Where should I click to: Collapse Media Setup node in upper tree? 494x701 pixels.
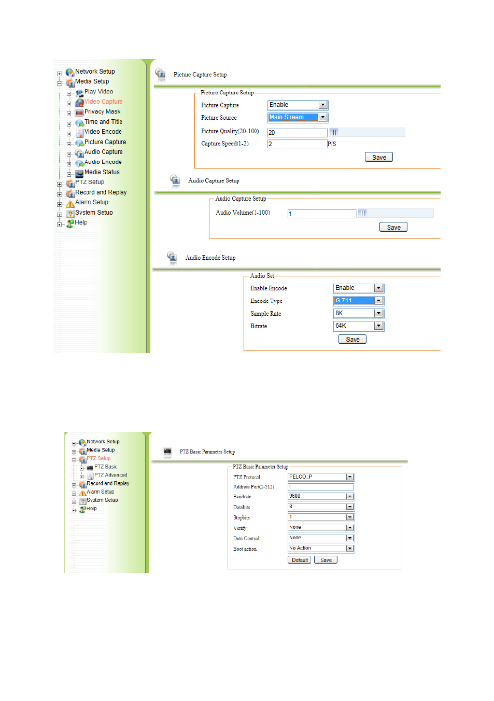tap(60, 83)
